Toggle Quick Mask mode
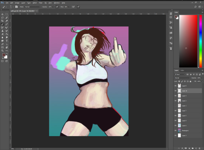The width and height of the screenshot is (204, 150). (3, 61)
